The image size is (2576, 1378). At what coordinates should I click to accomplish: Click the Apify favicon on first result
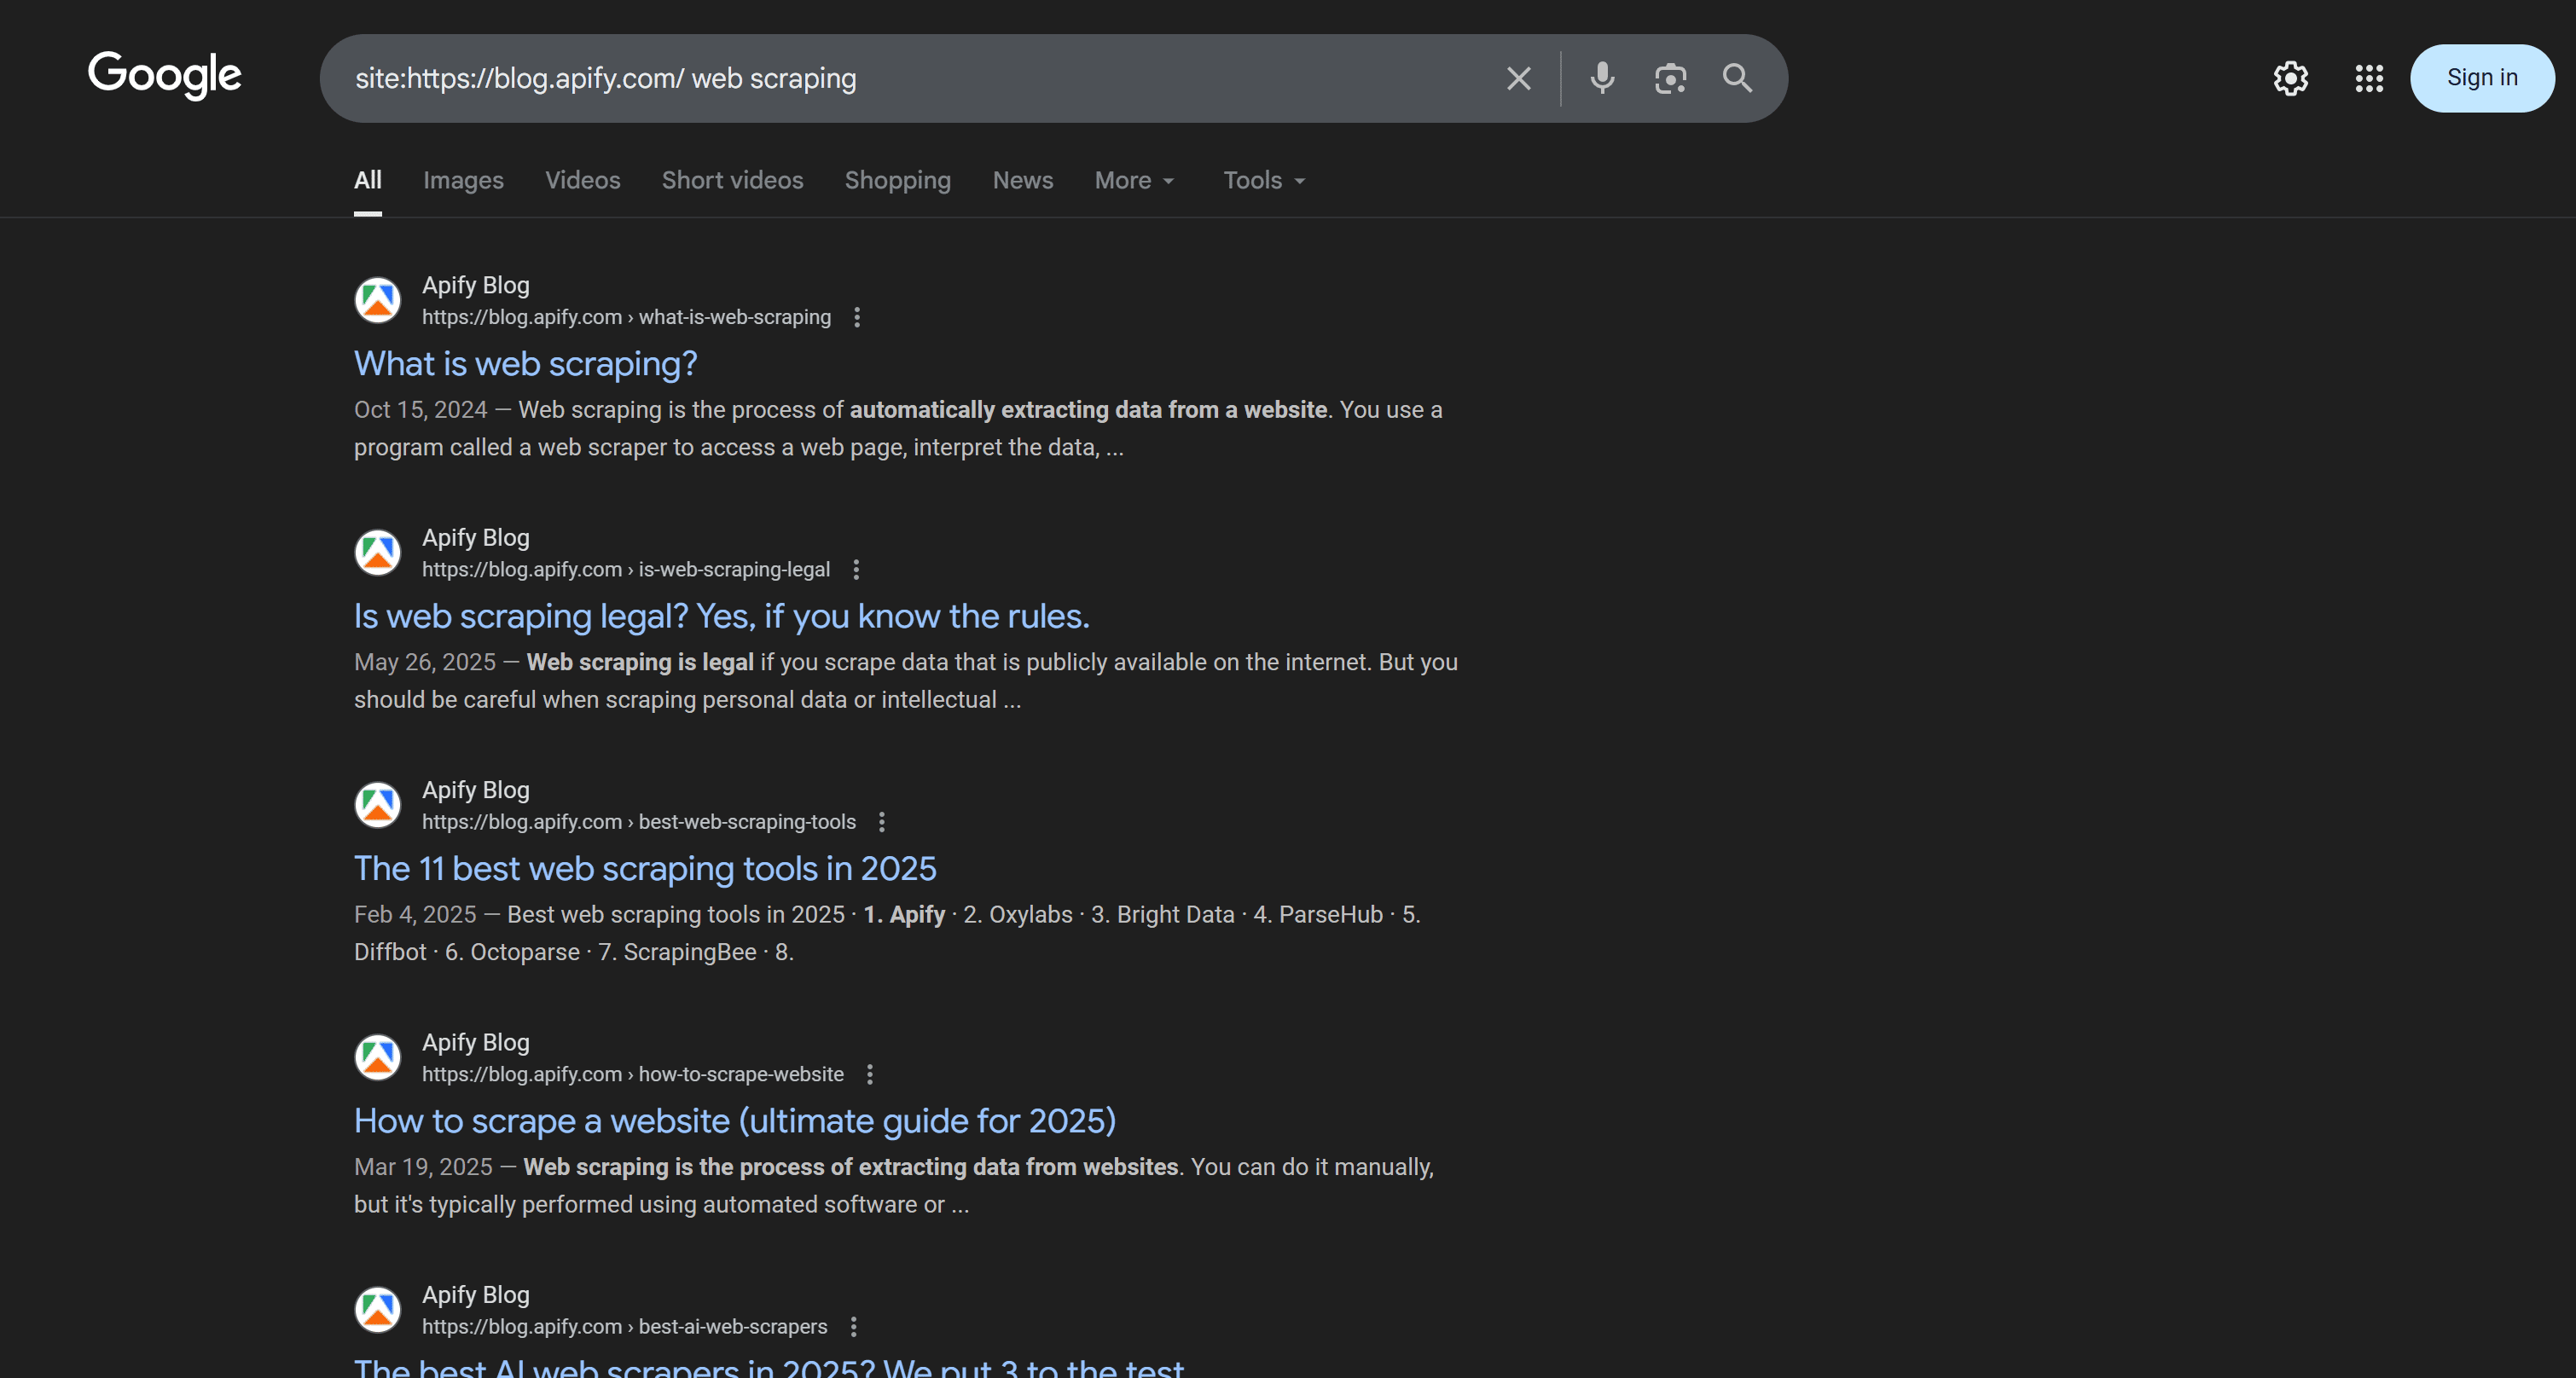377,300
